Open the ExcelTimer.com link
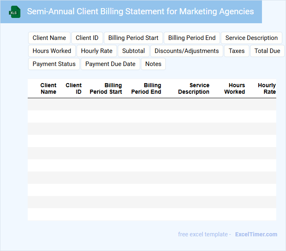Viewport: 286px width, 251px height. [256, 234]
